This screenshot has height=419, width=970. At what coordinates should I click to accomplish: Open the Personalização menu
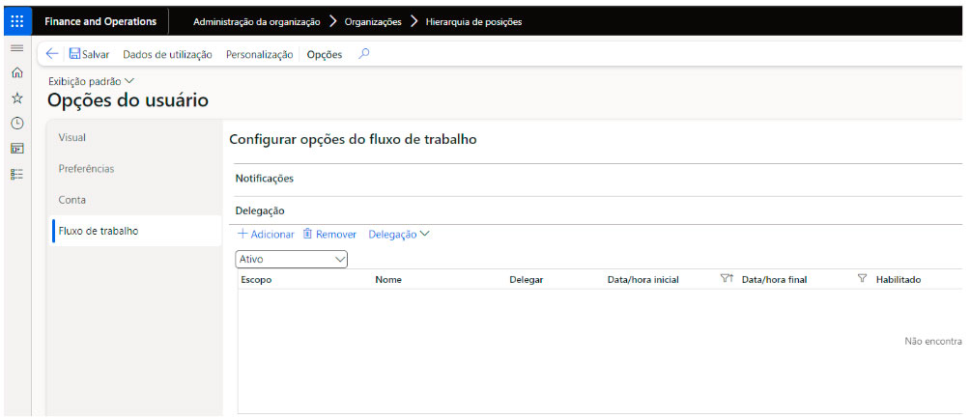(259, 55)
